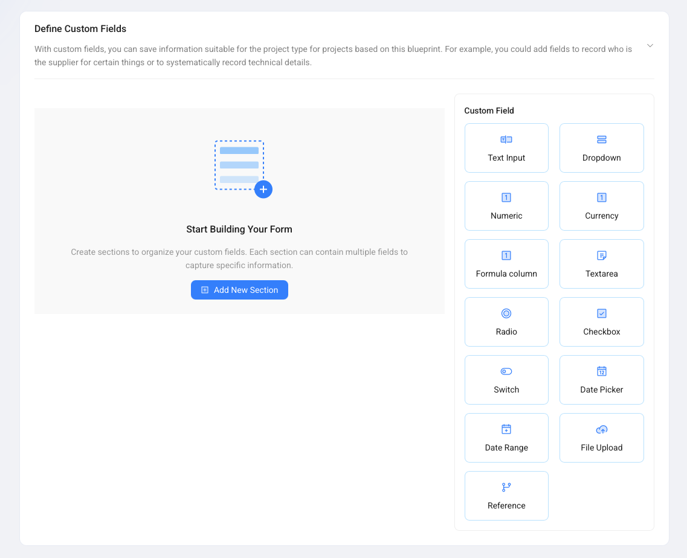This screenshot has width=687, height=558.
Task: Click the 'Formula column' label
Action: (506, 274)
